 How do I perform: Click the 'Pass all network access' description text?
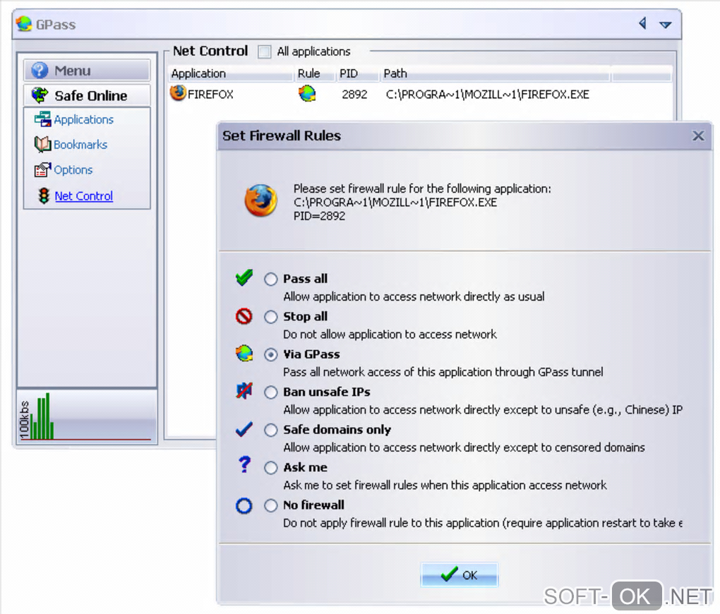(x=443, y=372)
